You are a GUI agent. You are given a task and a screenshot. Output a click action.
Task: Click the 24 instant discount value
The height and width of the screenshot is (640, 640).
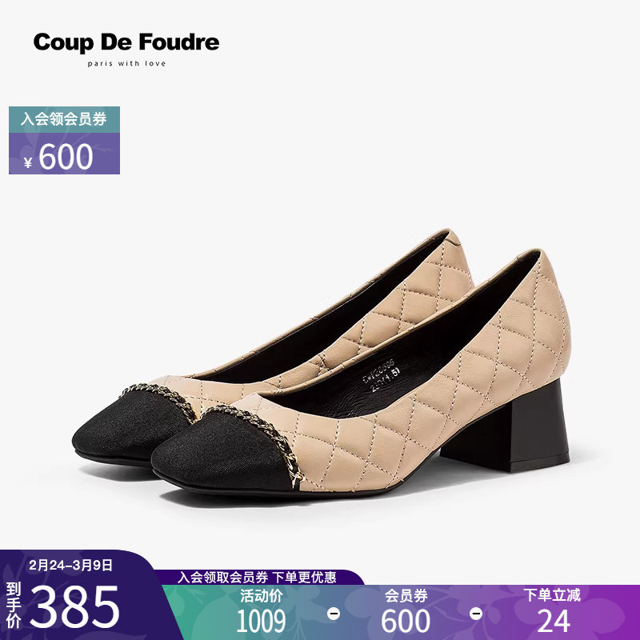pos(553,621)
